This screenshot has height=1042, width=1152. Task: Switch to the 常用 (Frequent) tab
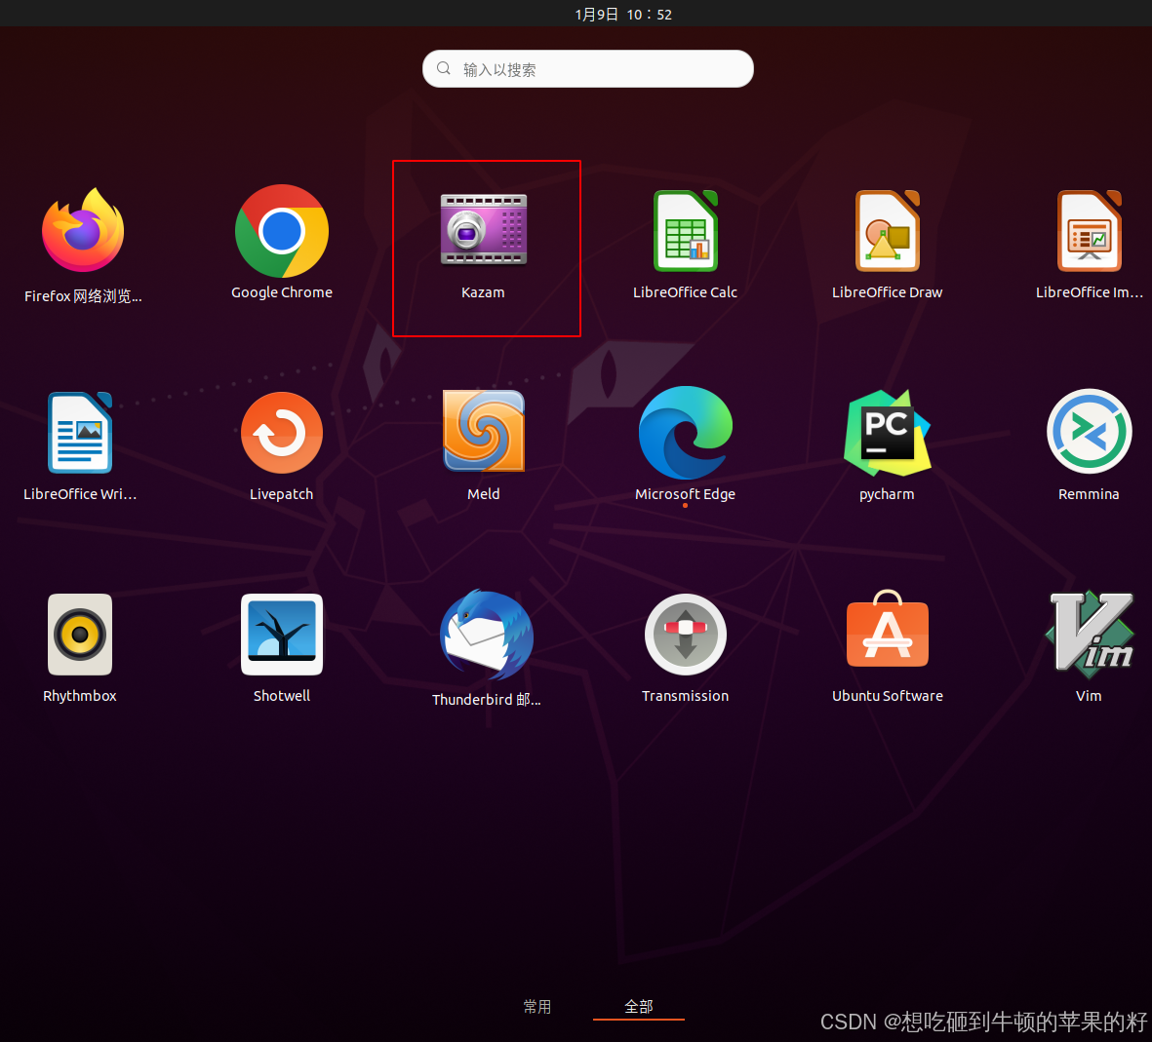point(537,1007)
